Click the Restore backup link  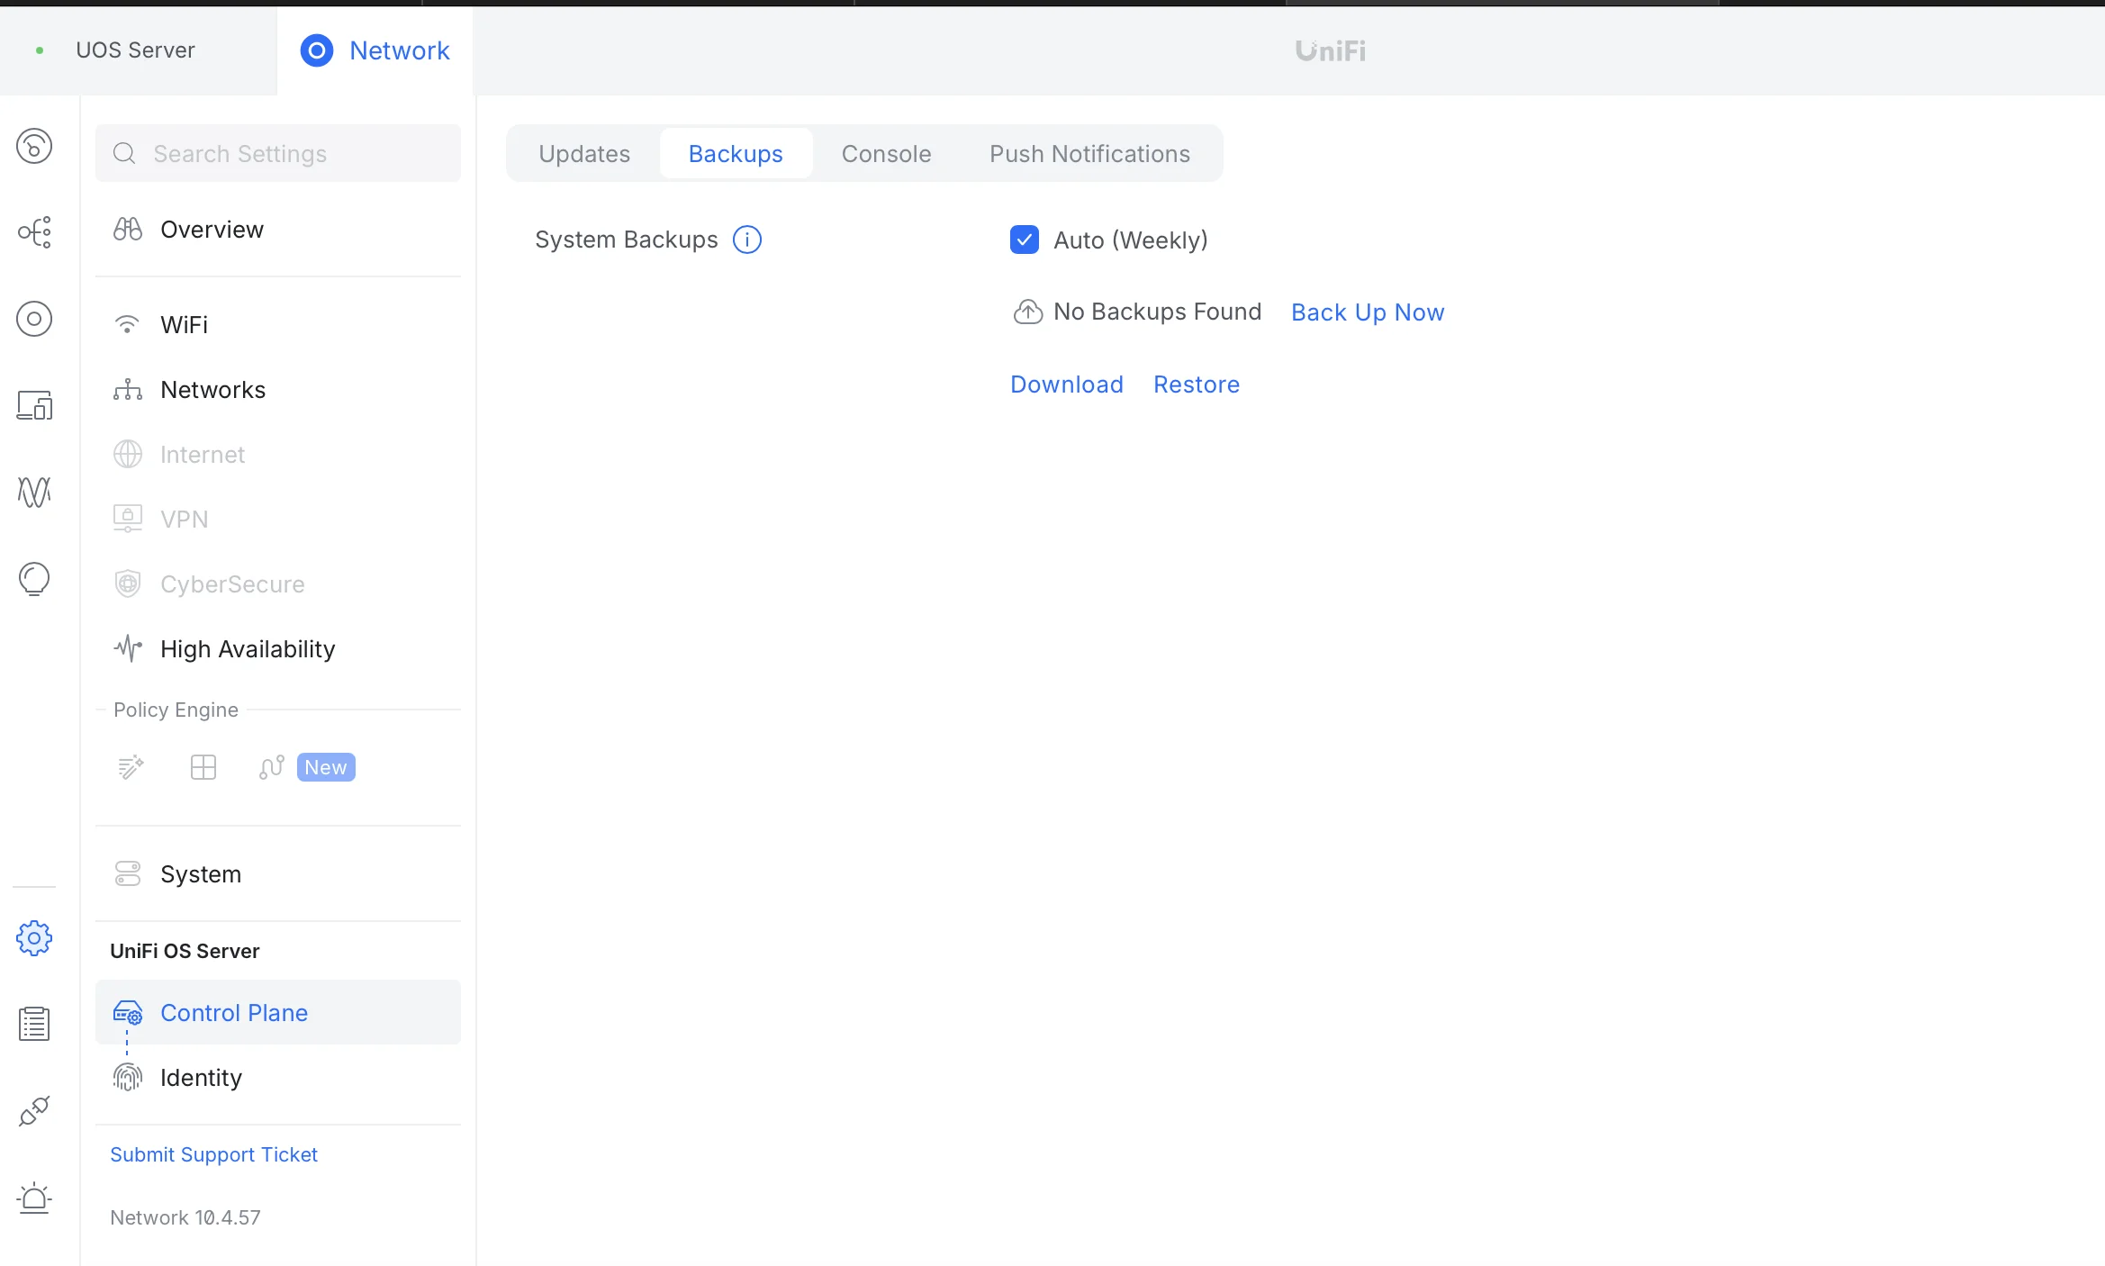(1197, 384)
